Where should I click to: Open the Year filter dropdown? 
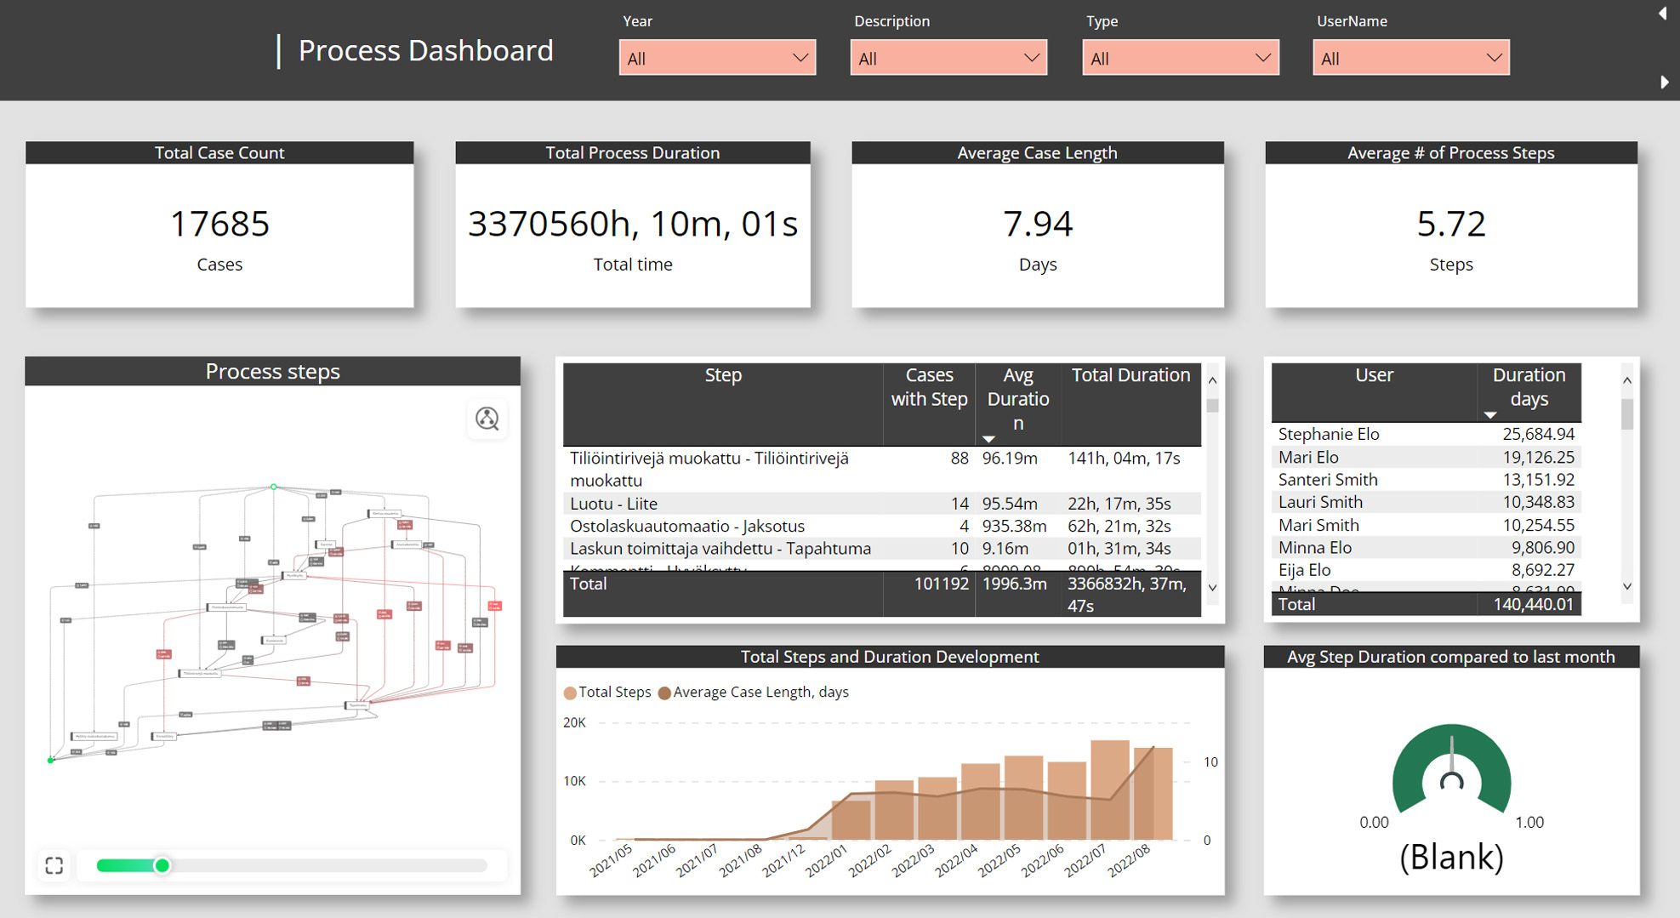pyautogui.click(x=716, y=58)
